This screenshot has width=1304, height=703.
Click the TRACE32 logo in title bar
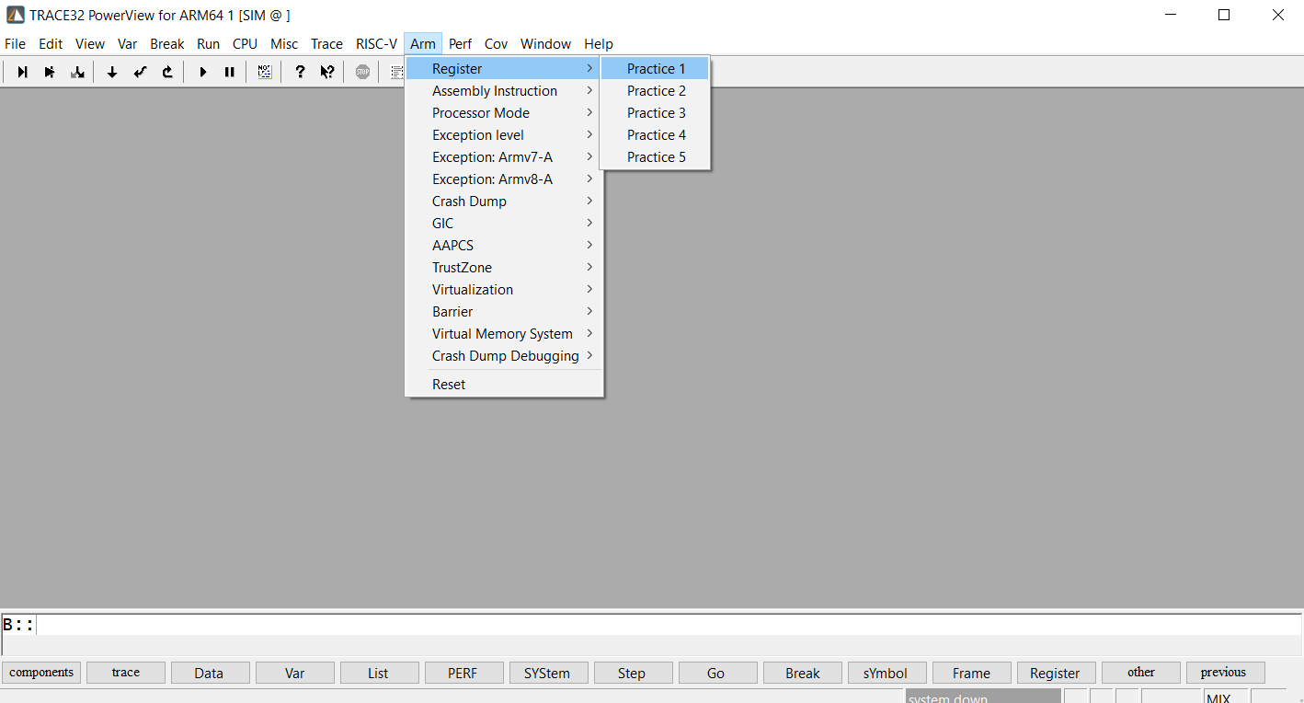[16, 15]
